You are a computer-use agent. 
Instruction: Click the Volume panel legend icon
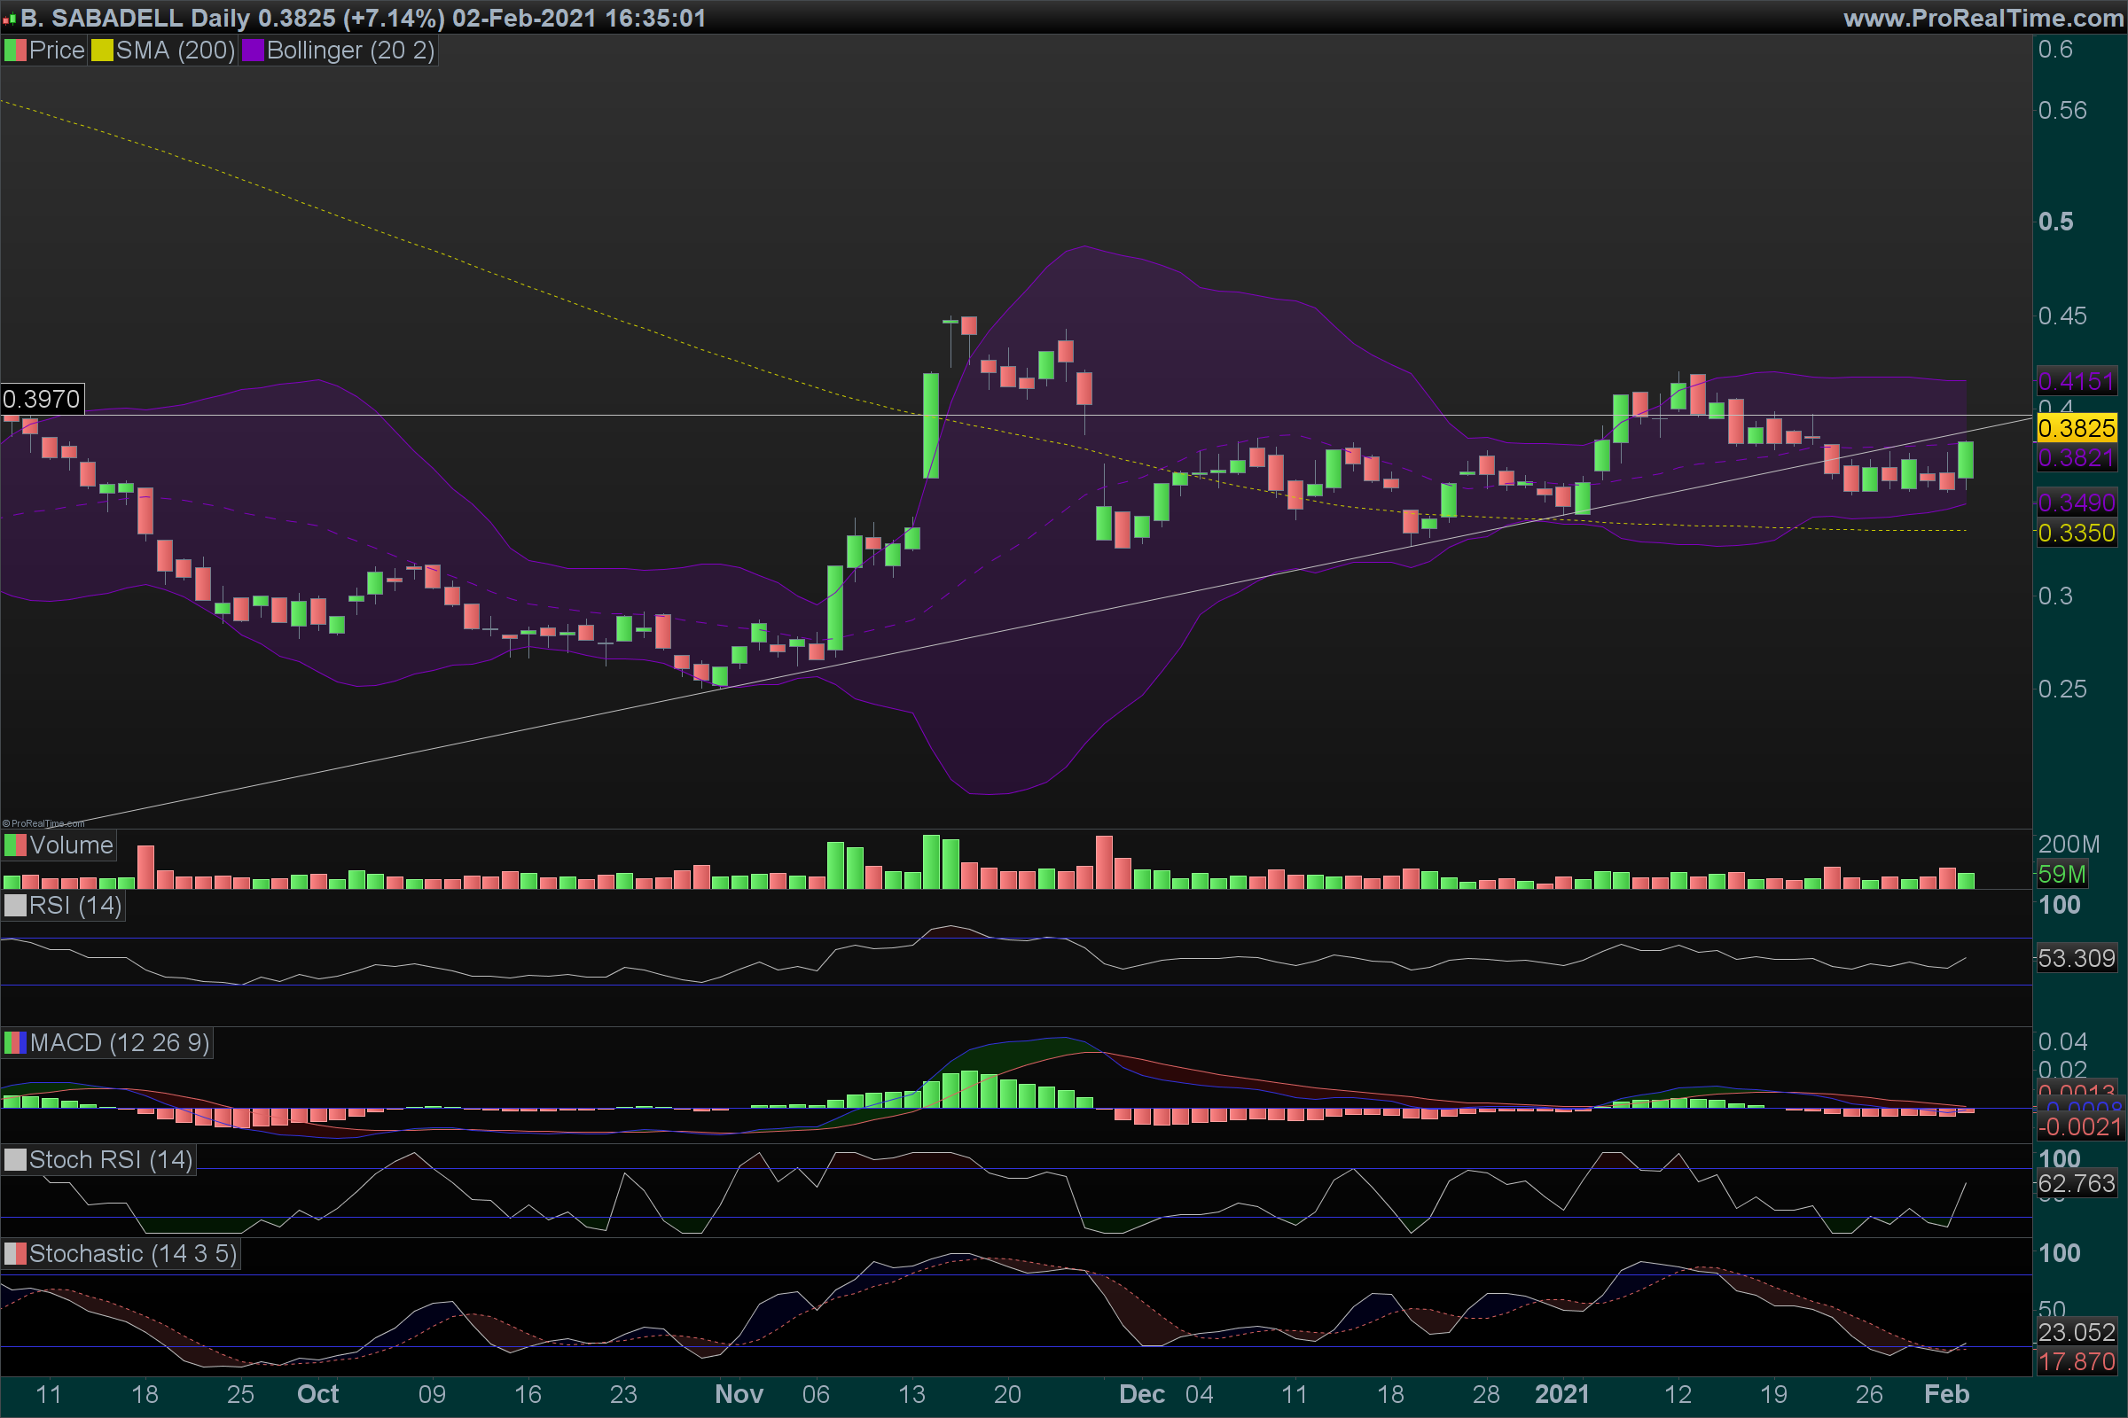point(15,845)
